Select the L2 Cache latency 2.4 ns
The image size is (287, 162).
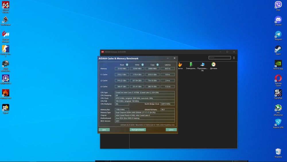(168, 81)
